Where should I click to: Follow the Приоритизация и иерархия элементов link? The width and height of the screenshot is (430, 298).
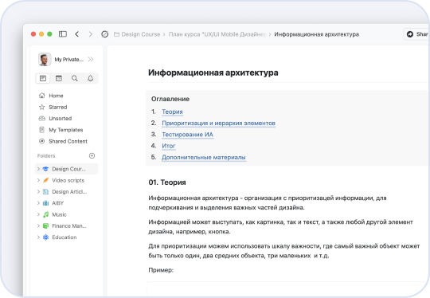coord(218,123)
